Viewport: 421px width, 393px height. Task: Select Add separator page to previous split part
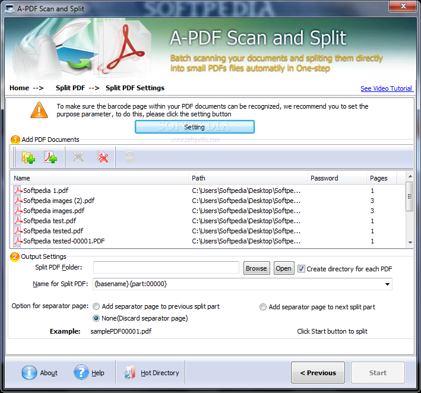[x=96, y=306]
